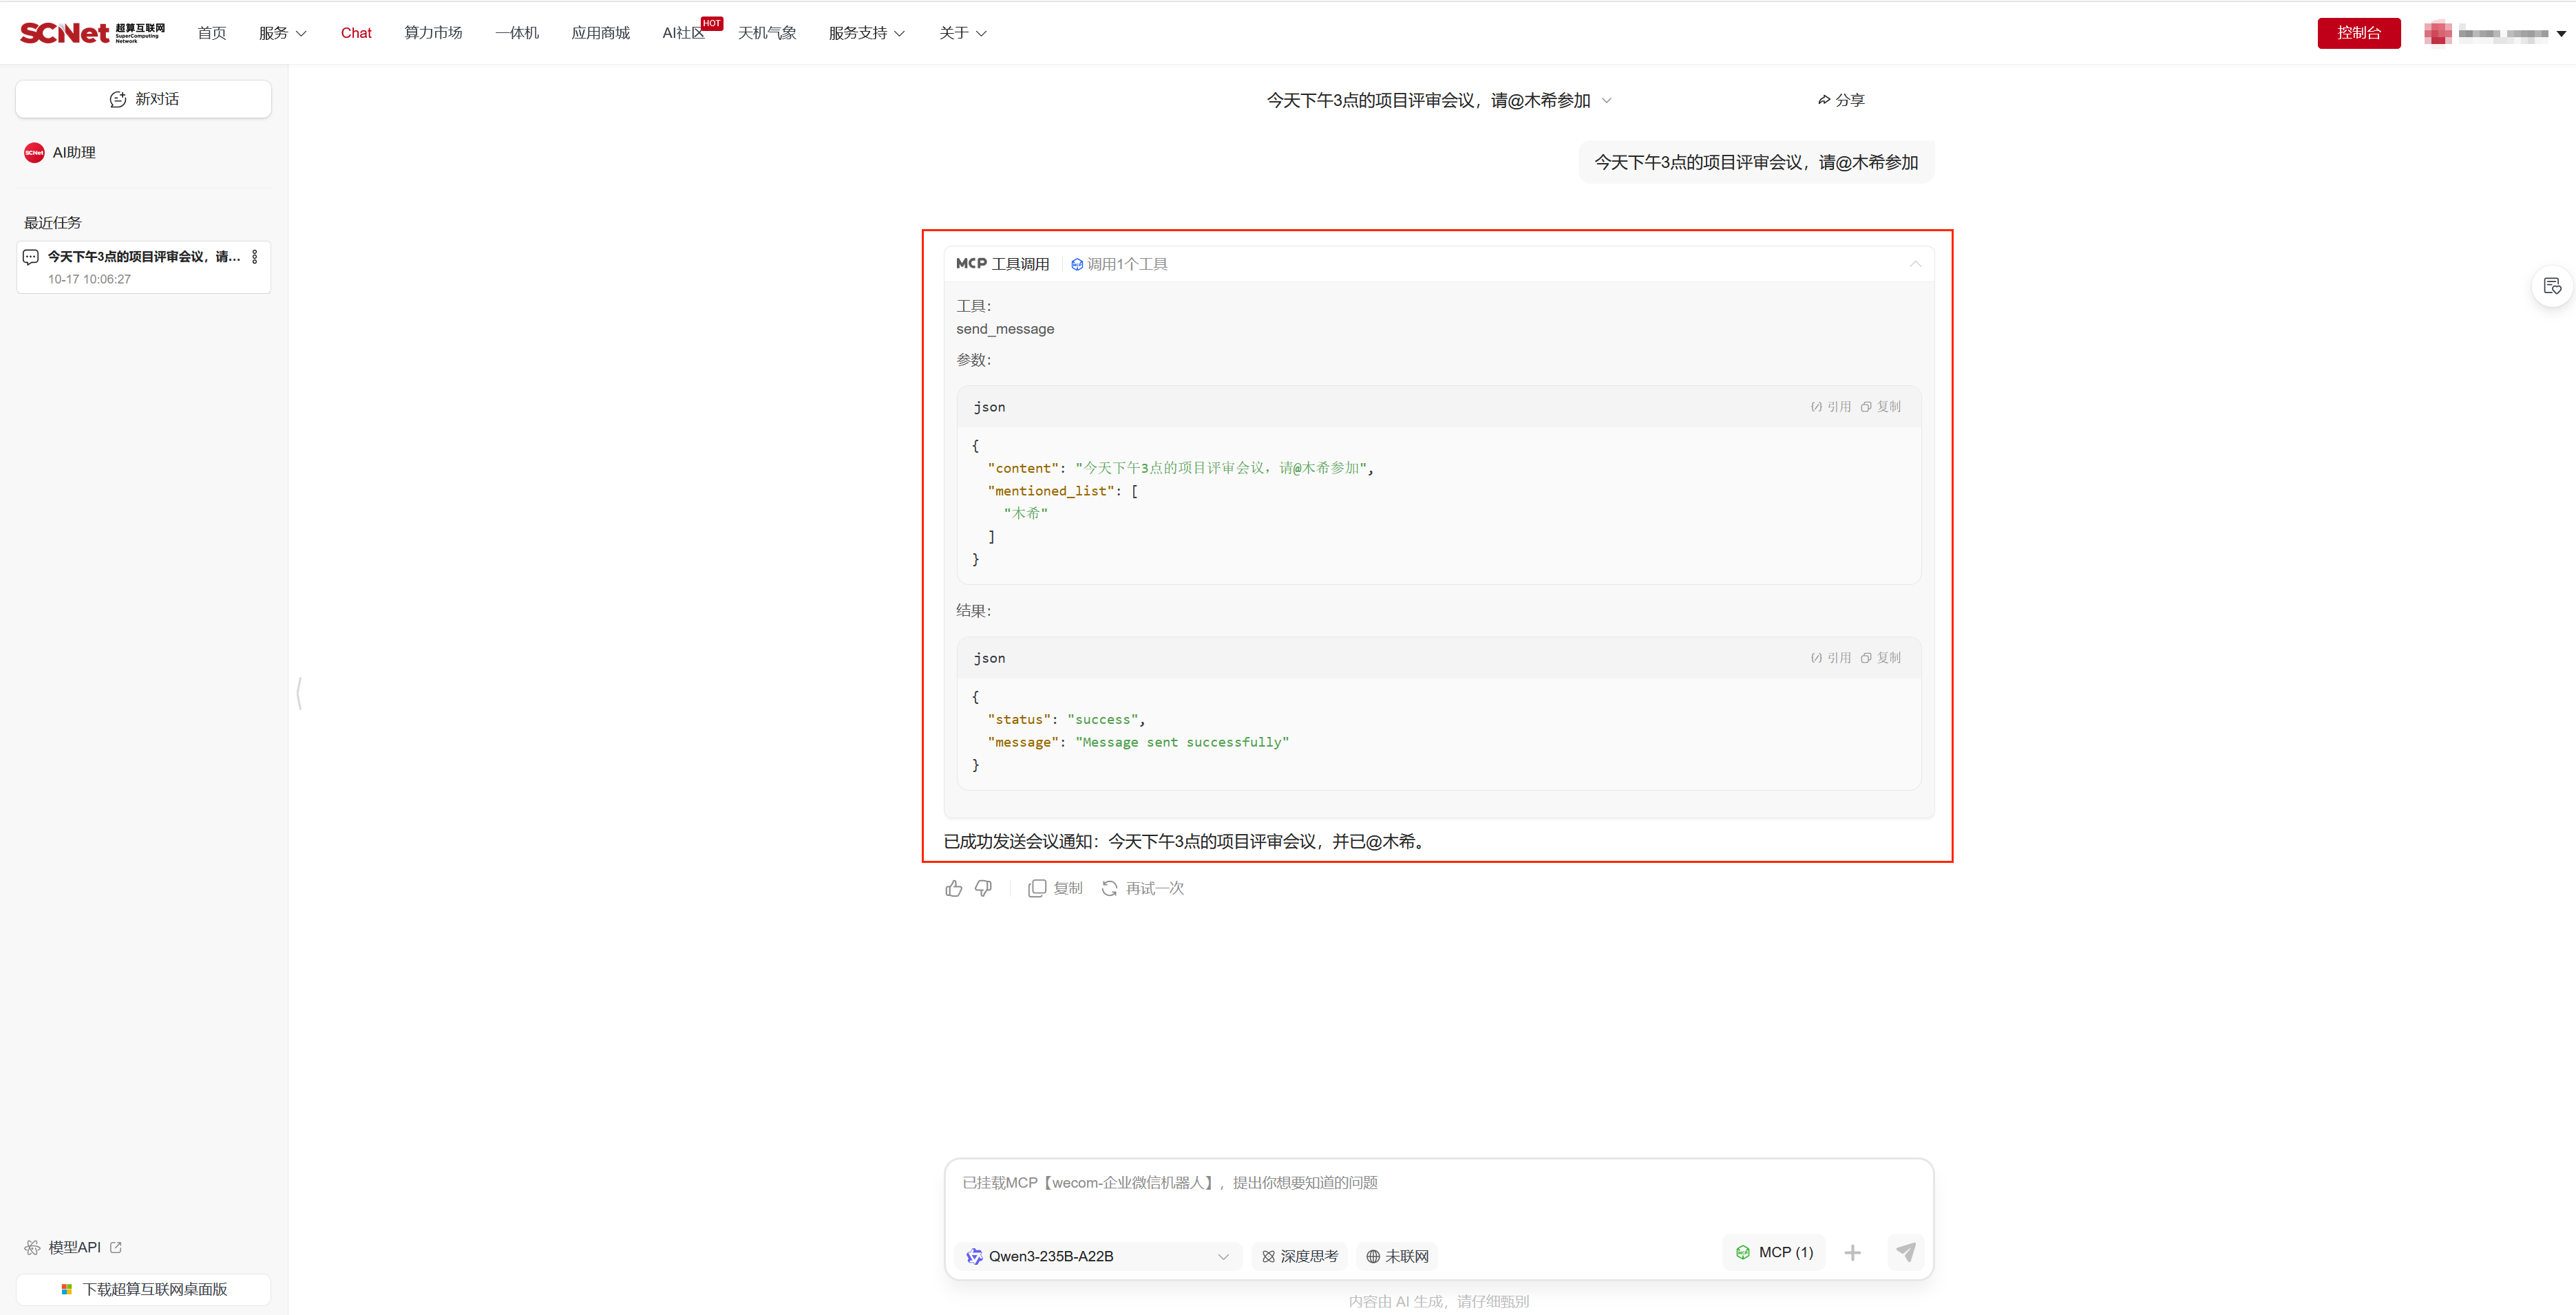Open the recent task three-dot menu
The height and width of the screenshot is (1315, 2576).
(x=255, y=257)
